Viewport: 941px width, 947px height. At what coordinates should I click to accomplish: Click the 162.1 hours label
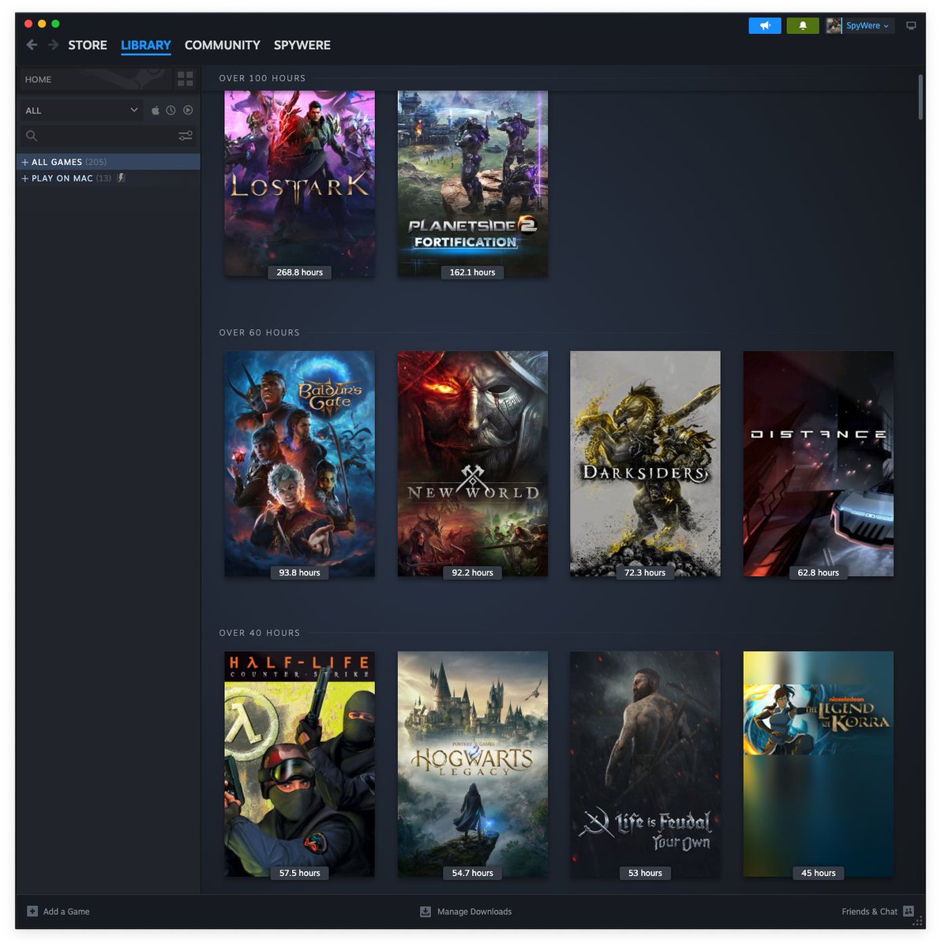coord(473,272)
